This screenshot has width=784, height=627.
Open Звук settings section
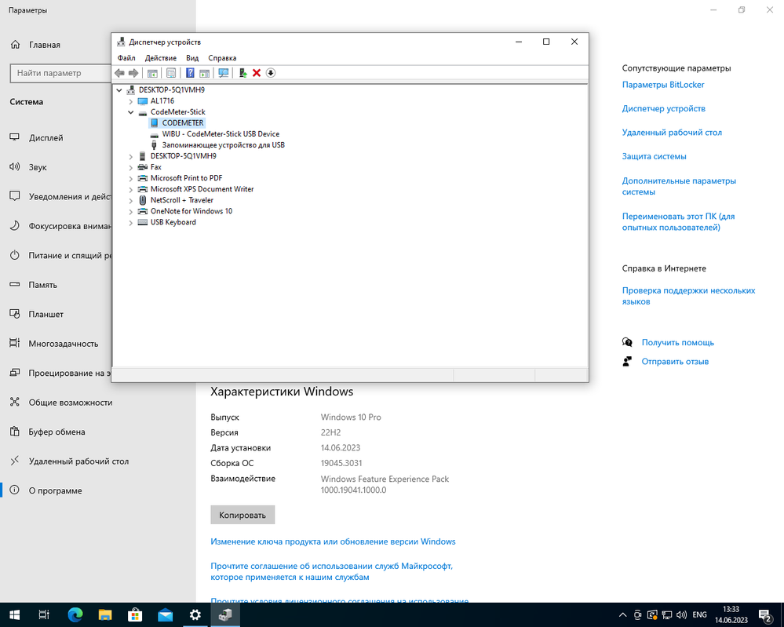coord(38,167)
